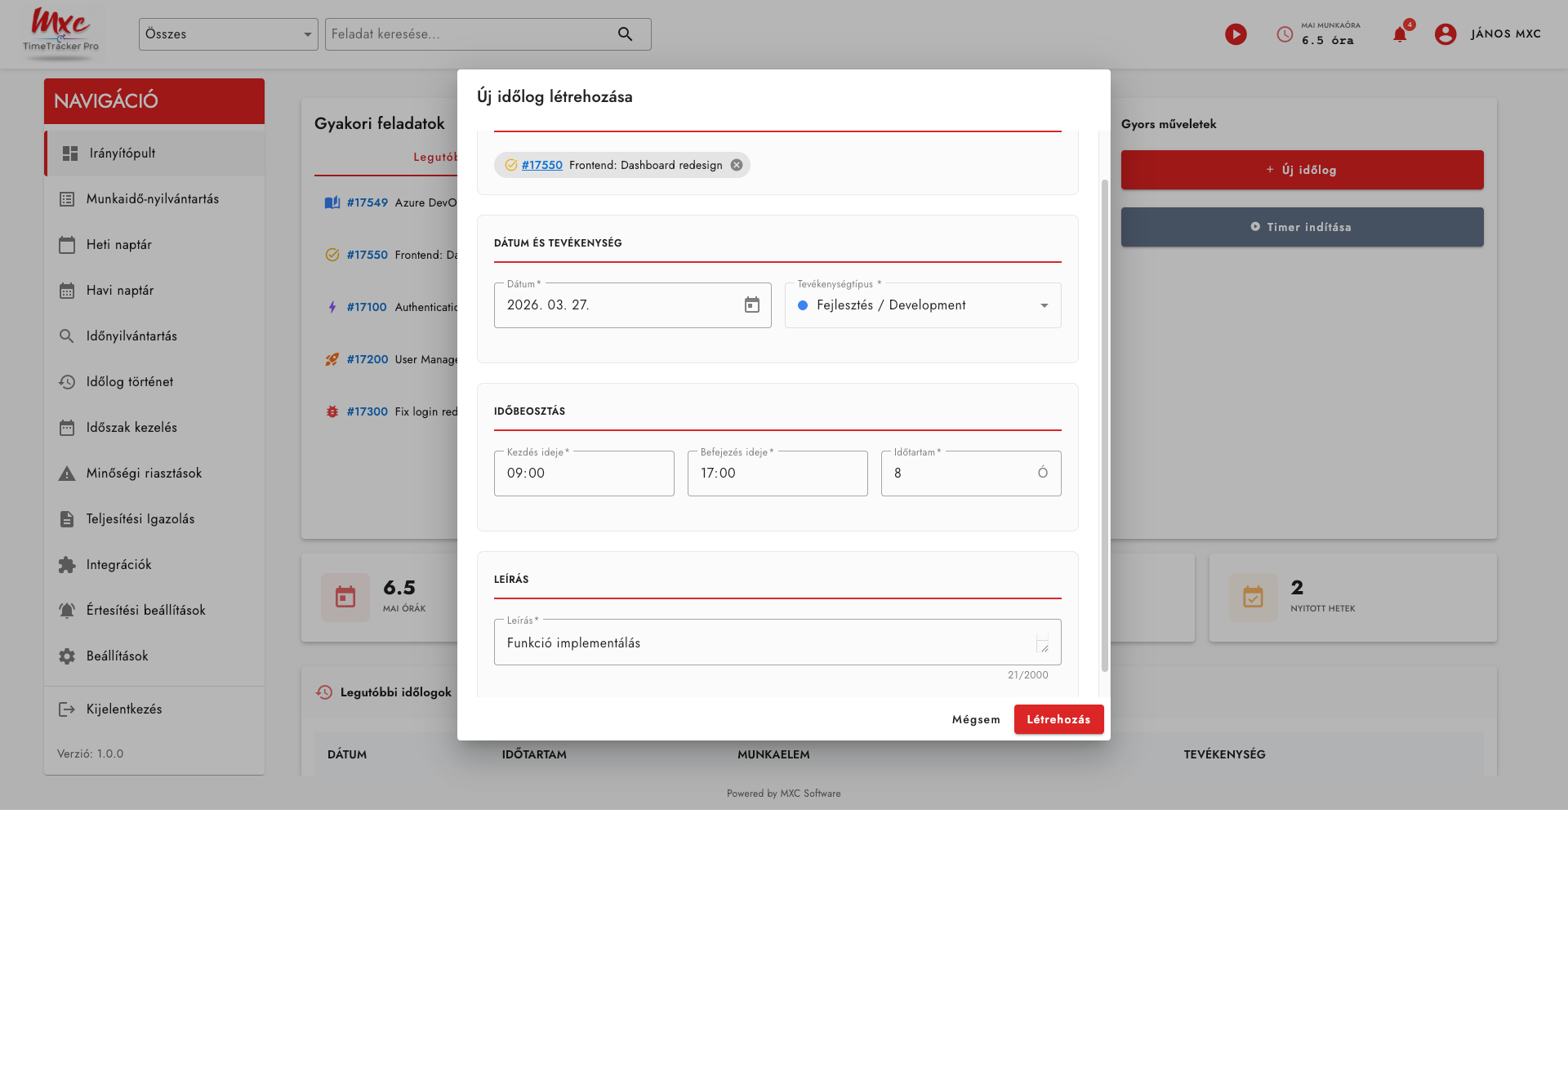Start the timer with the play icon
Image resolution: width=1568 pixels, height=1076 pixels.
(x=1236, y=34)
